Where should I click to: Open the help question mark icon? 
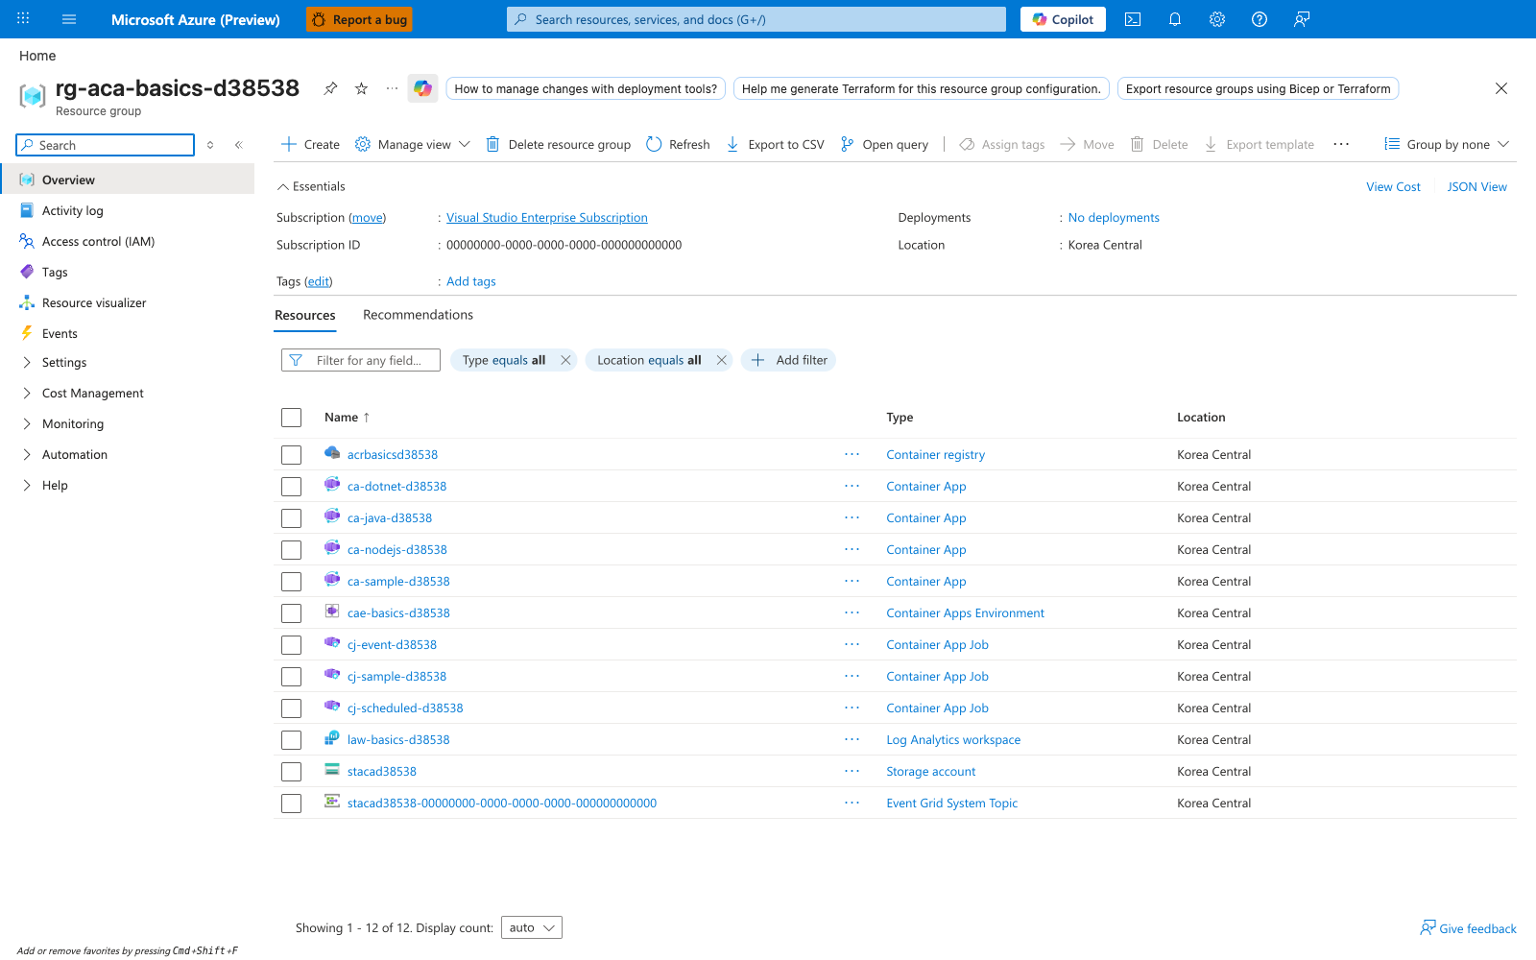pos(1260,19)
